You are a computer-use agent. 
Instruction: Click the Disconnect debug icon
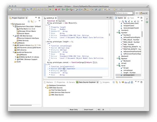coord(59,10)
